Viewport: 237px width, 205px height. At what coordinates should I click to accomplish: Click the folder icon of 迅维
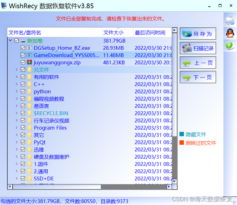pyautogui.click(x=29, y=149)
